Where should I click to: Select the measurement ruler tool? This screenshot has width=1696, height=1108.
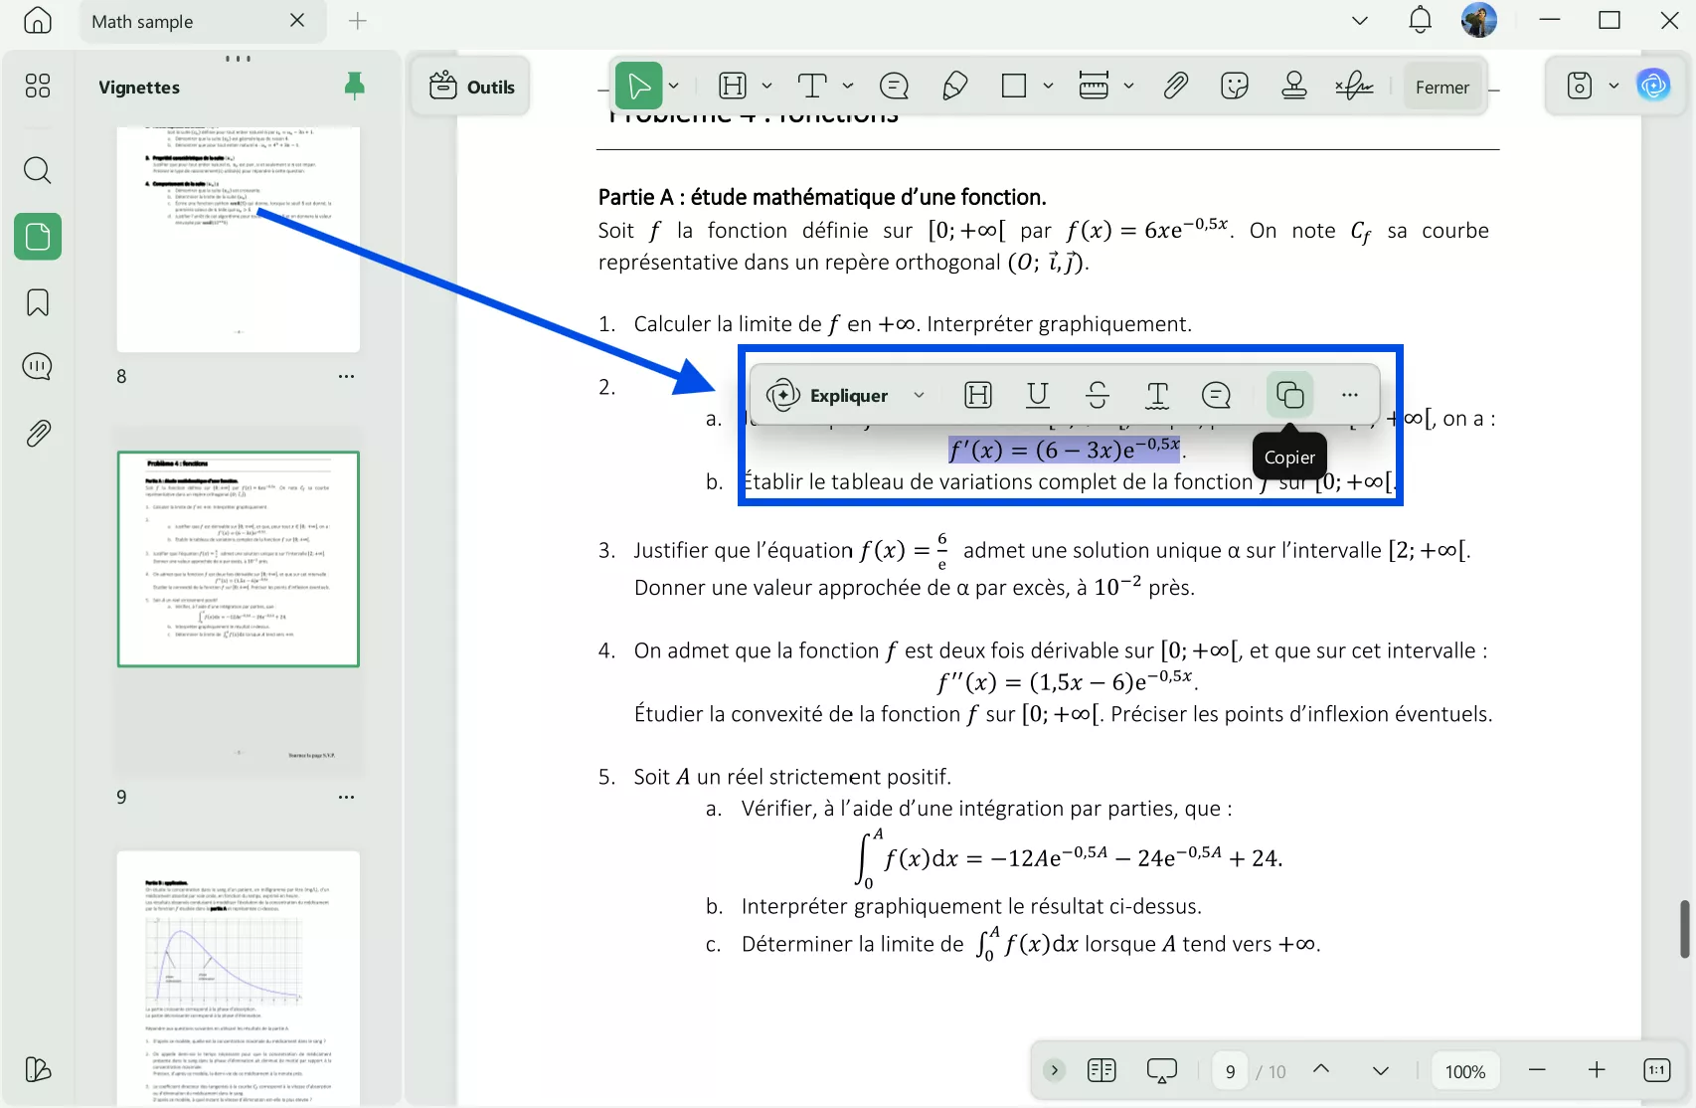pos(1094,87)
